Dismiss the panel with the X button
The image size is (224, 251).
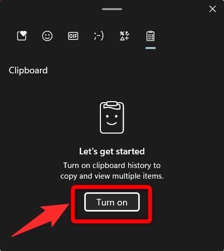coord(212,9)
